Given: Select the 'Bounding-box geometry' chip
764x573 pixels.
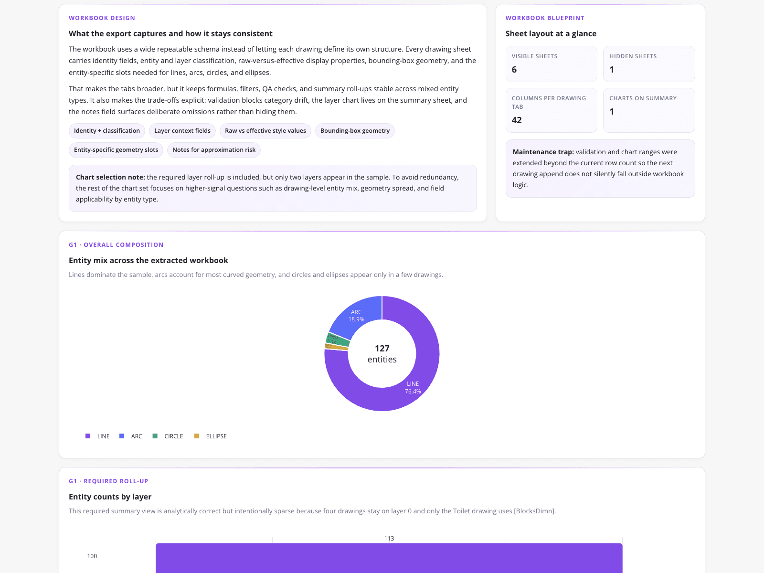Looking at the screenshot, I should 355,131.
